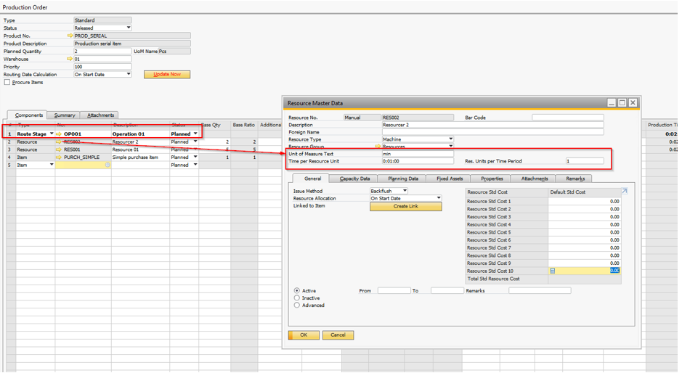Open the Remarks tab in Resource Master Data

(x=575, y=179)
